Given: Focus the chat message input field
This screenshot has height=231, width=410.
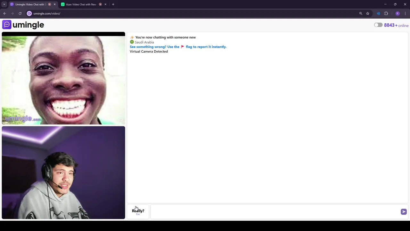Looking at the screenshot, I should click(275, 212).
